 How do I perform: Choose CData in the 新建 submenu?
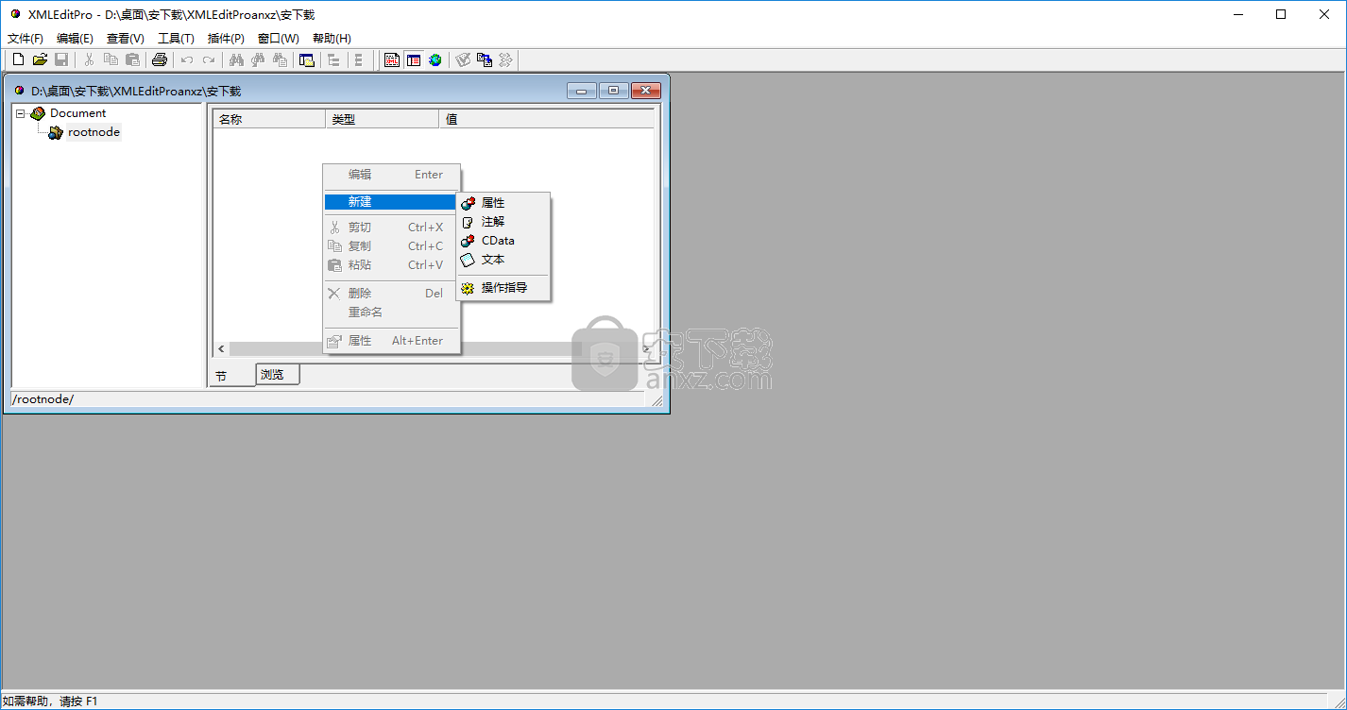[x=503, y=241]
